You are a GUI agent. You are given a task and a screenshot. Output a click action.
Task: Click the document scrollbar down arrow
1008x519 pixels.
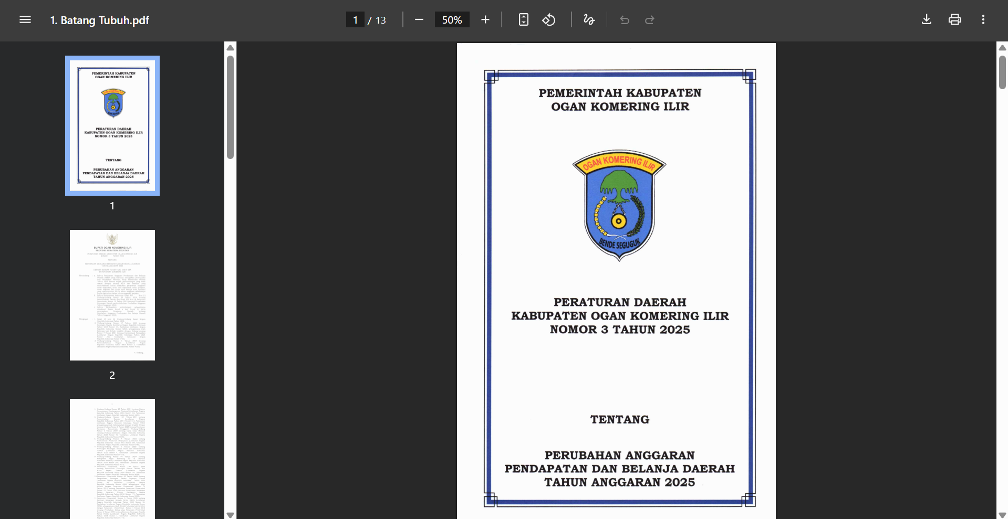click(x=1002, y=515)
